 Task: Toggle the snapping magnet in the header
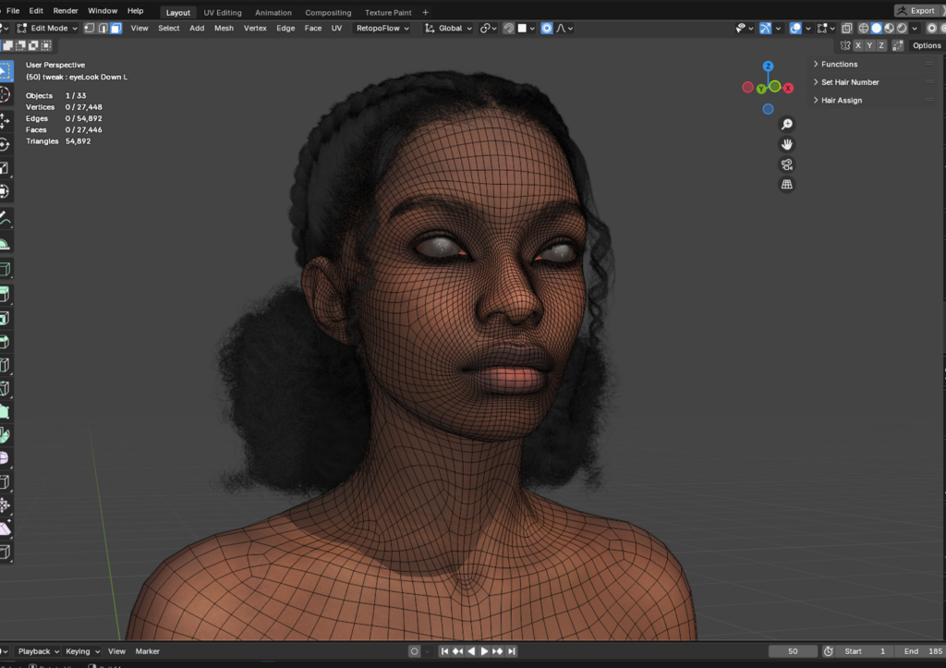(509, 28)
